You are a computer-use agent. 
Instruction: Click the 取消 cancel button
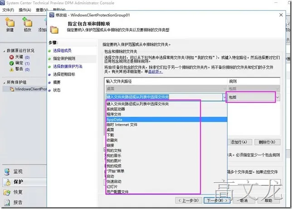243,200
